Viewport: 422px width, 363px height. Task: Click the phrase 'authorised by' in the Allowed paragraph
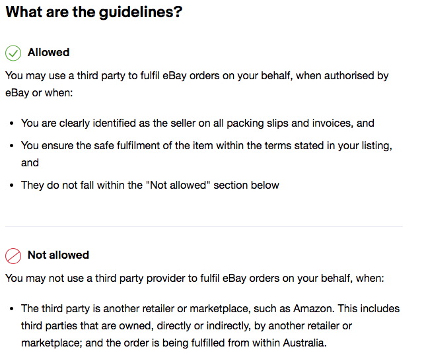[356, 76]
